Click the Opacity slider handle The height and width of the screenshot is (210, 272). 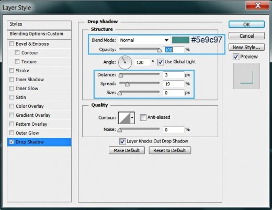point(159,50)
